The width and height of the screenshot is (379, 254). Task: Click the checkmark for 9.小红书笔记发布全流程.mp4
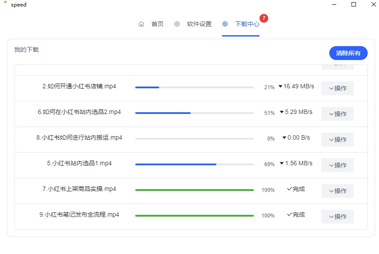click(289, 215)
